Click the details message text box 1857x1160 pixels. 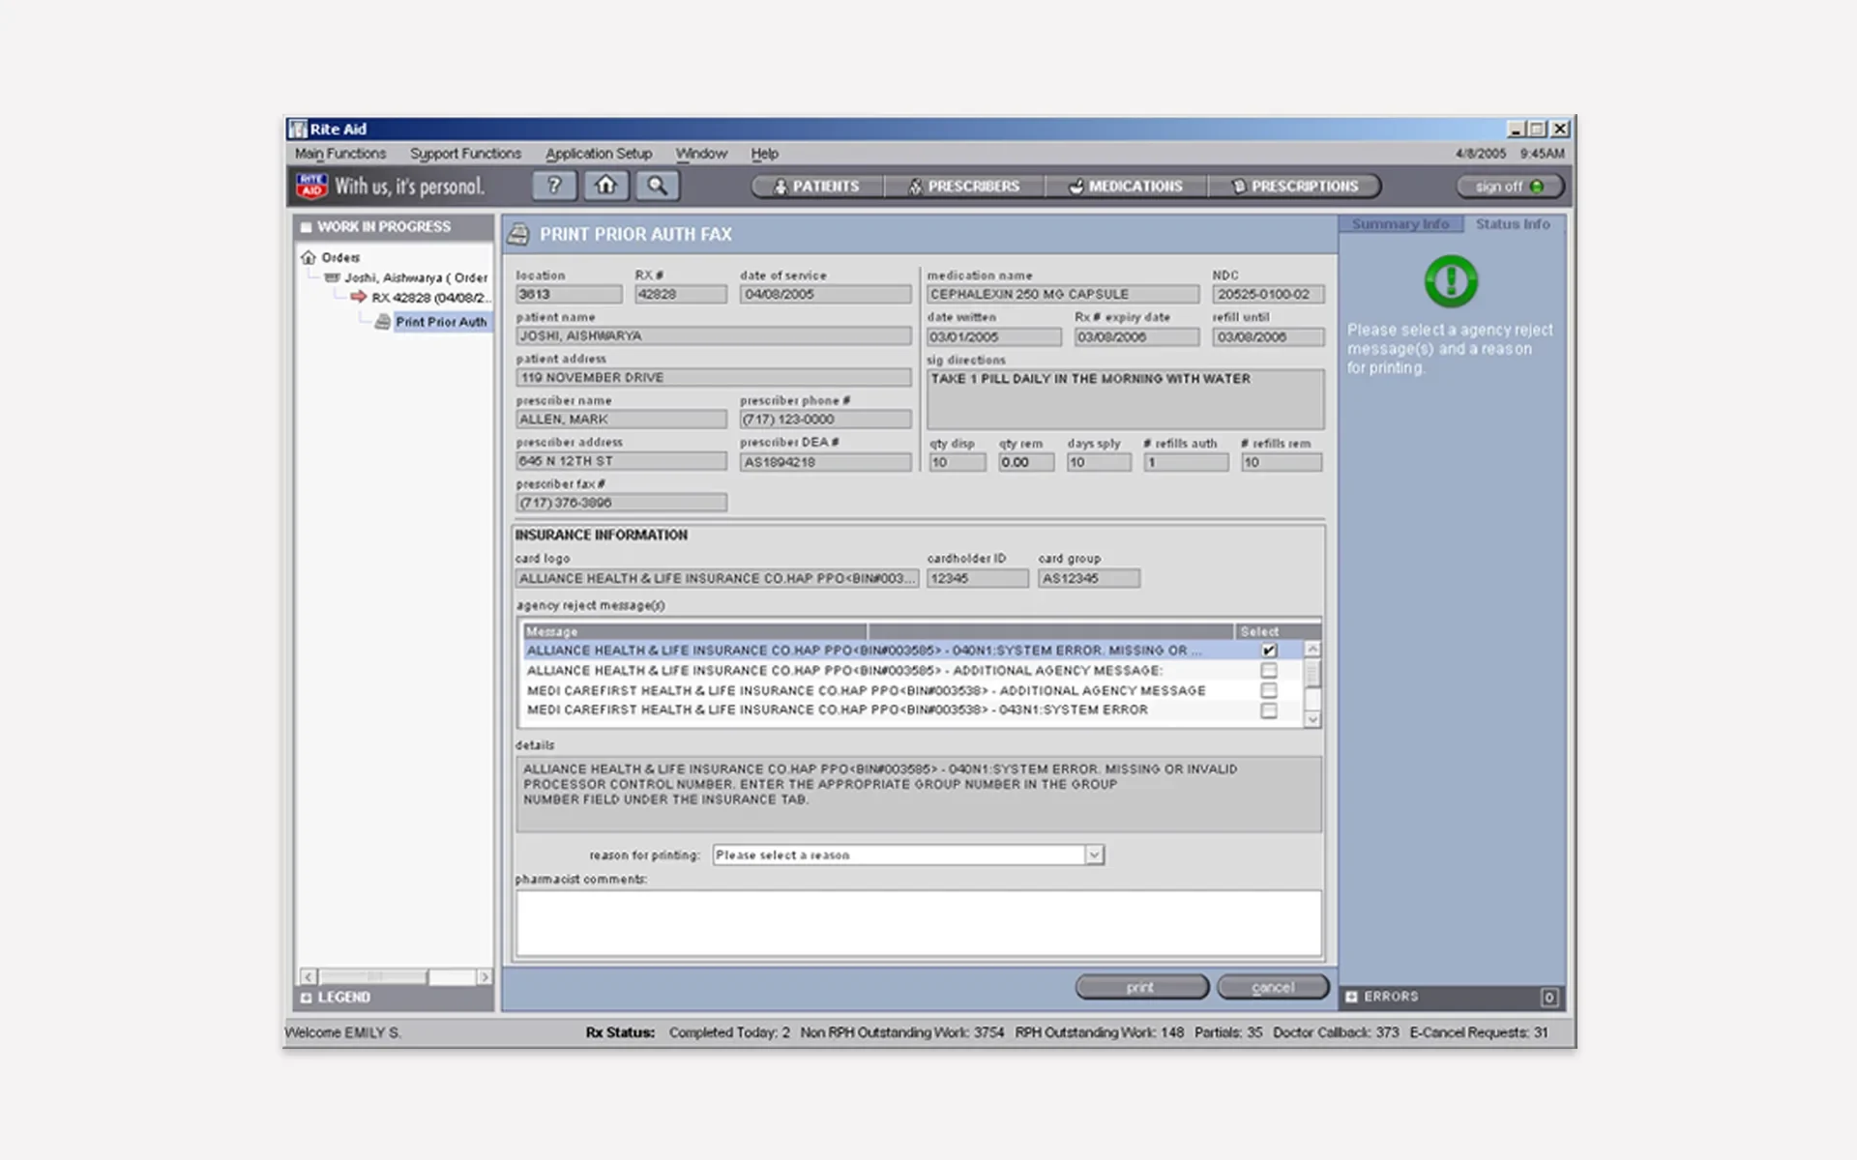pyautogui.click(x=918, y=794)
